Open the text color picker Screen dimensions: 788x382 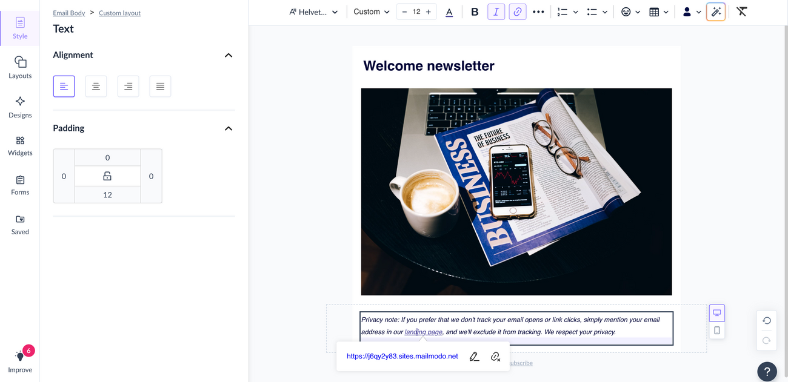point(449,12)
